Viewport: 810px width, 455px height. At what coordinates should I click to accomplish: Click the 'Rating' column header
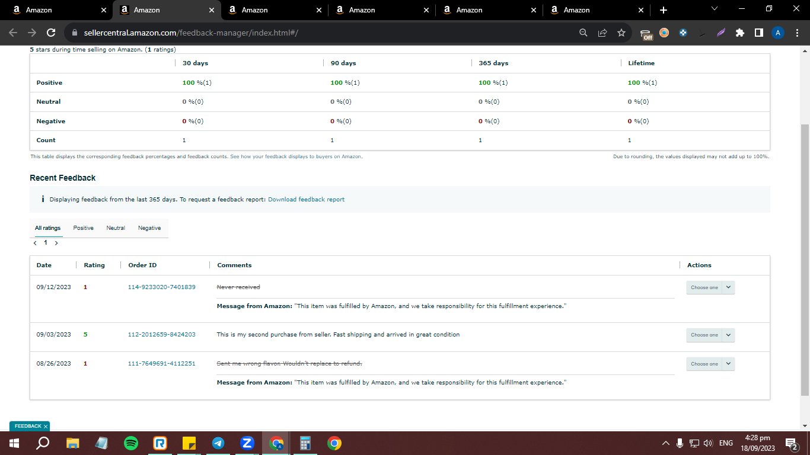(x=94, y=265)
